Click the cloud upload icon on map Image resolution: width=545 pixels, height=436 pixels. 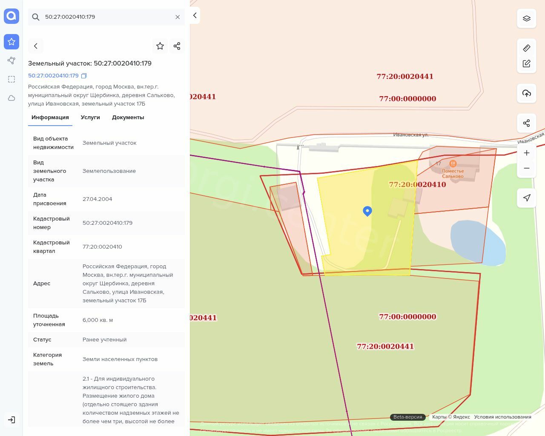click(x=526, y=93)
